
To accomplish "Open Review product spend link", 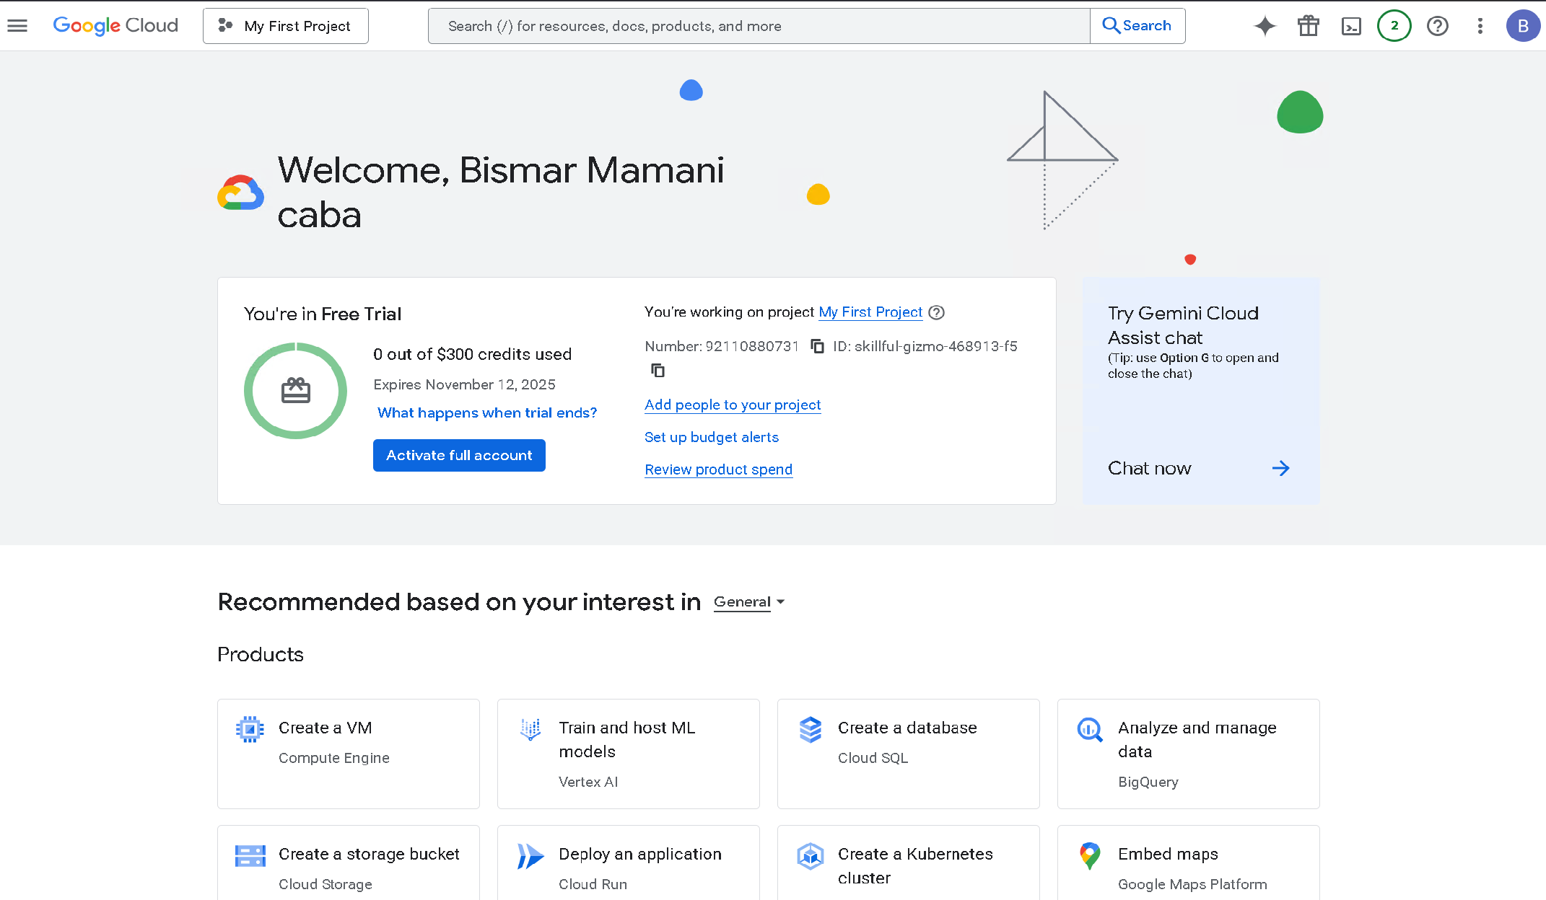I will click(x=718, y=469).
